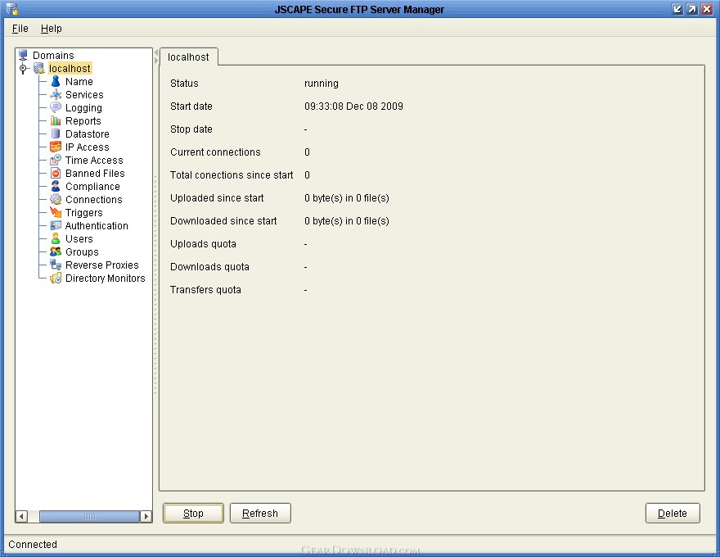Click the Reports bar chart icon
The image size is (720, 557).
click(x=56, y=121)
